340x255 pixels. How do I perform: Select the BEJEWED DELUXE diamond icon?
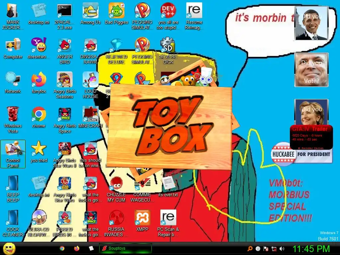coord(117,51)
